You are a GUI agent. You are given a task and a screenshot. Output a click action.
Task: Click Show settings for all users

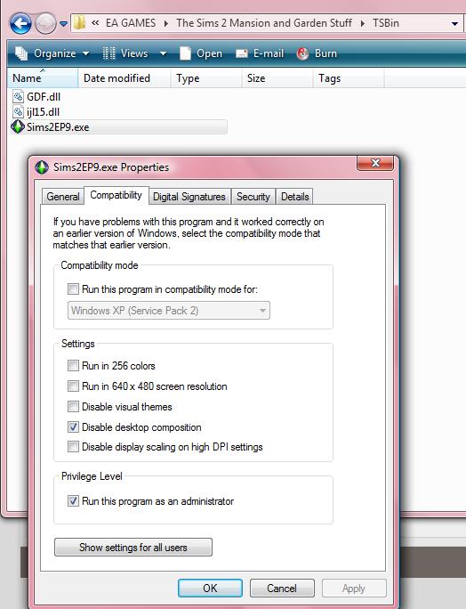point(133,548)
